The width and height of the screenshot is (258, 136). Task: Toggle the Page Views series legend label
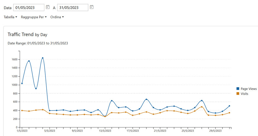coord(248,89)
